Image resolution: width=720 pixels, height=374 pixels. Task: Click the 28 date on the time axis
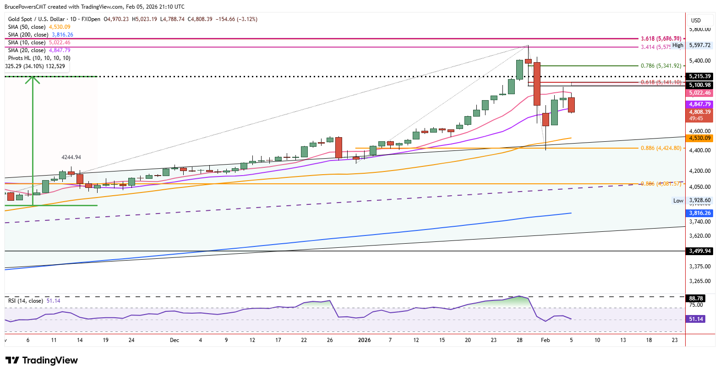coord(519,340)
